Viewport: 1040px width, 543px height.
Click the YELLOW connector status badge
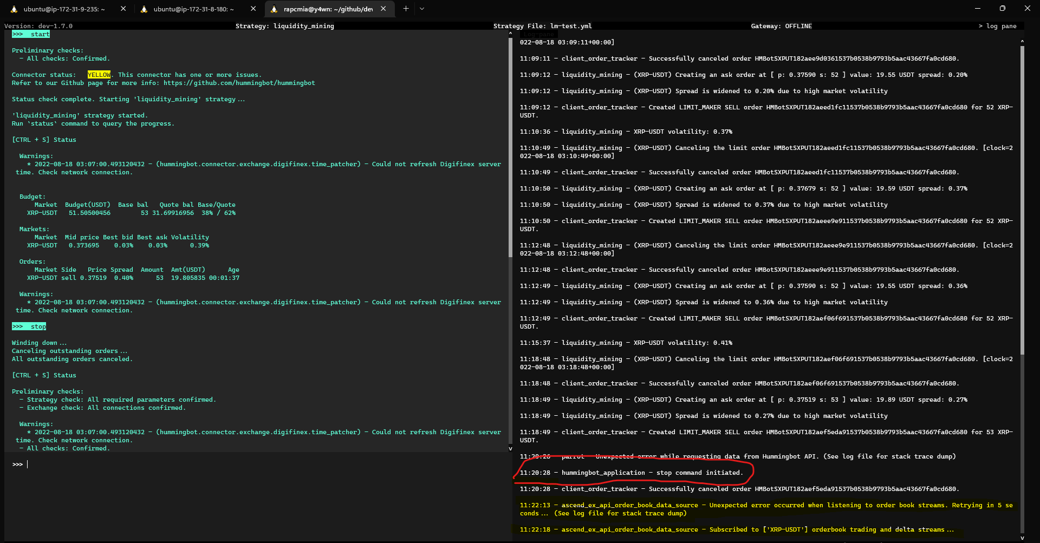point(99,75)
